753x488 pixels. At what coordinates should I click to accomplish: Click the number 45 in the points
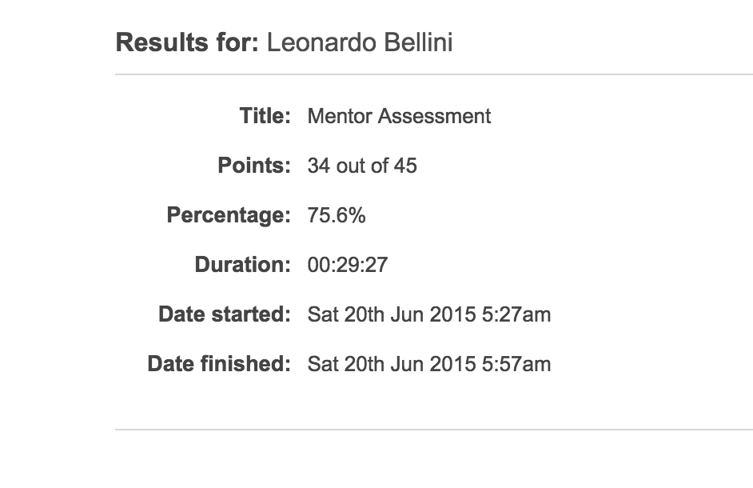(405, 166)
